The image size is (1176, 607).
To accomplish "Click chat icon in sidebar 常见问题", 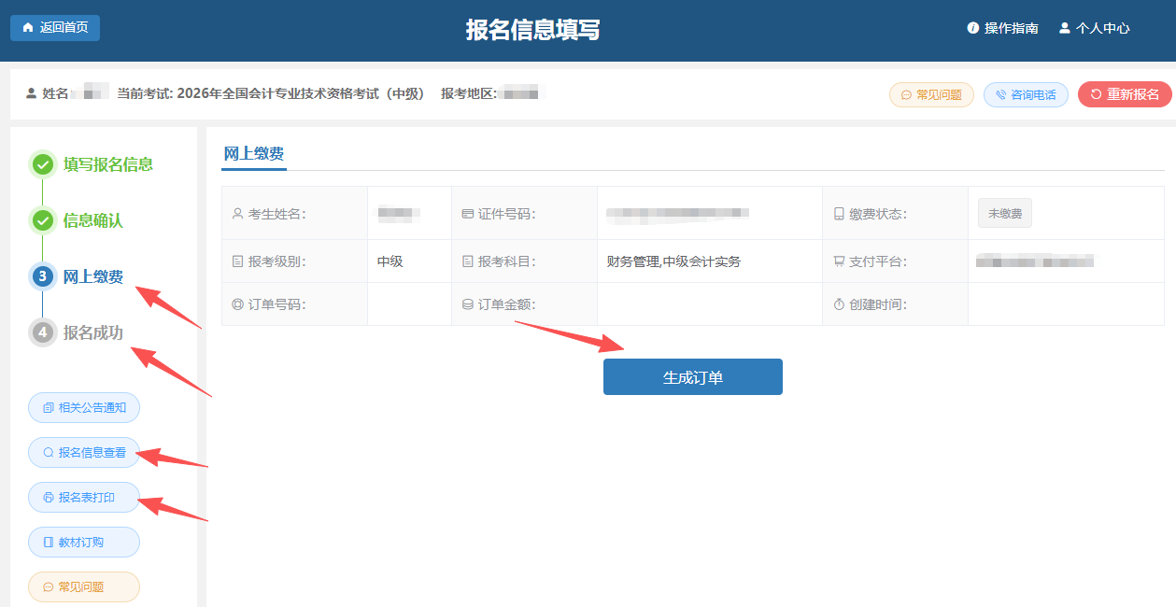I will coord(49,586).
